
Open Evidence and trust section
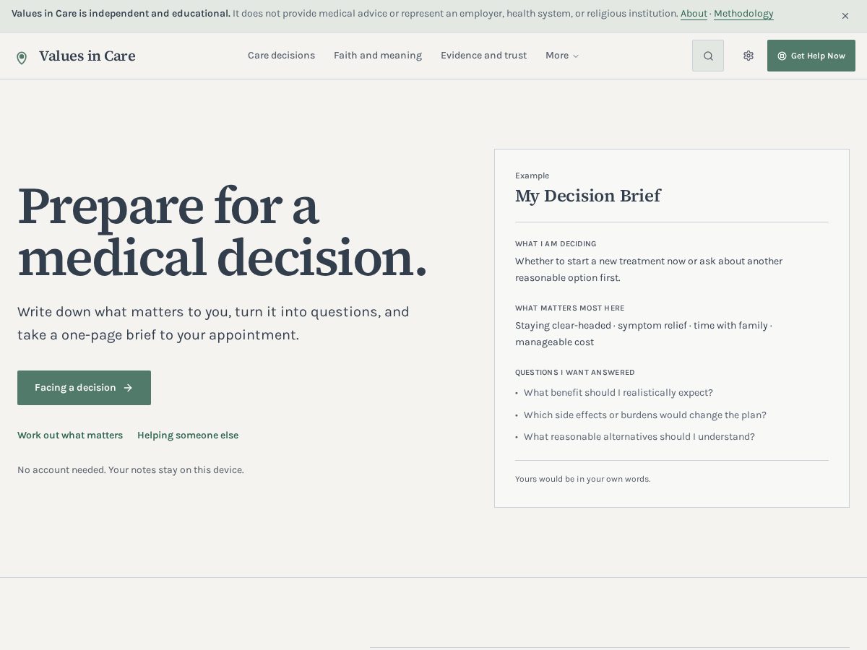483,56
